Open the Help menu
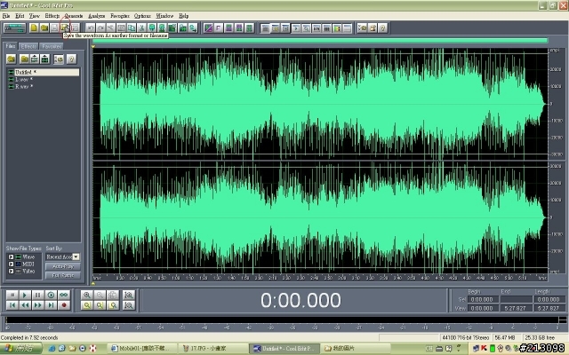The image size is (569, 355). (x=184, y=16)
